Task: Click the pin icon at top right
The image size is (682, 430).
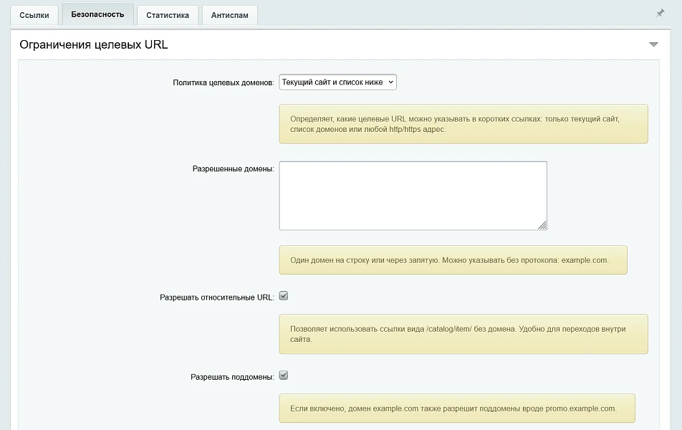Action: 660,13
